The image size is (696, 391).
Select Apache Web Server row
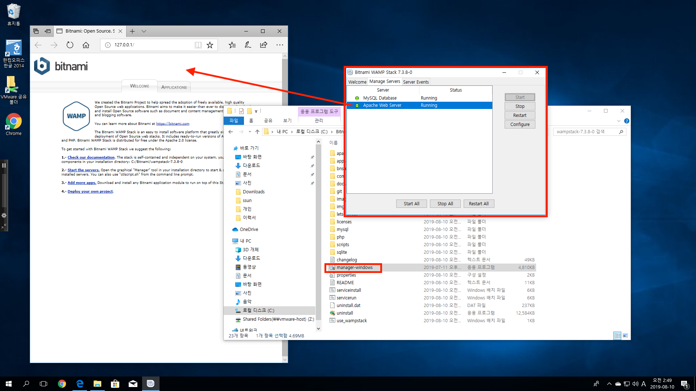point(419,105)
